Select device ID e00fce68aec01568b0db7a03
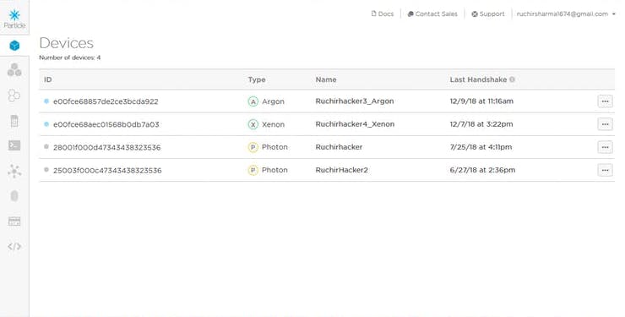The width and height of the screenshot is (625, 317). 106,124
